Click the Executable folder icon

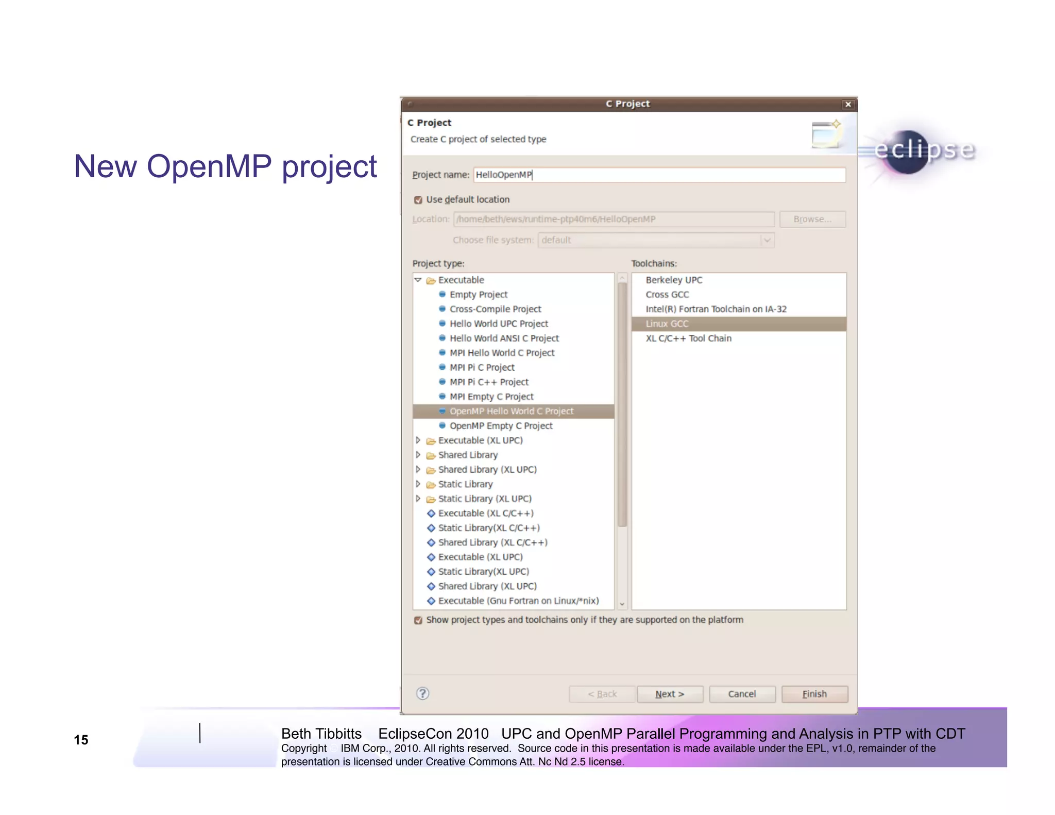[x=431, y=281]
